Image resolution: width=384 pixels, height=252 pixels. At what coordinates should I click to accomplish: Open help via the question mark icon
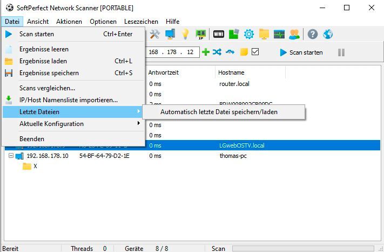[x=313, y=34]
